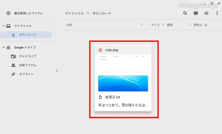Open マイドライブ in the sidebar

coord(28,56)
